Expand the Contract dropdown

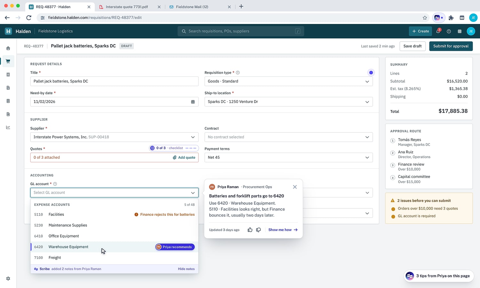[x=289, y=137]
